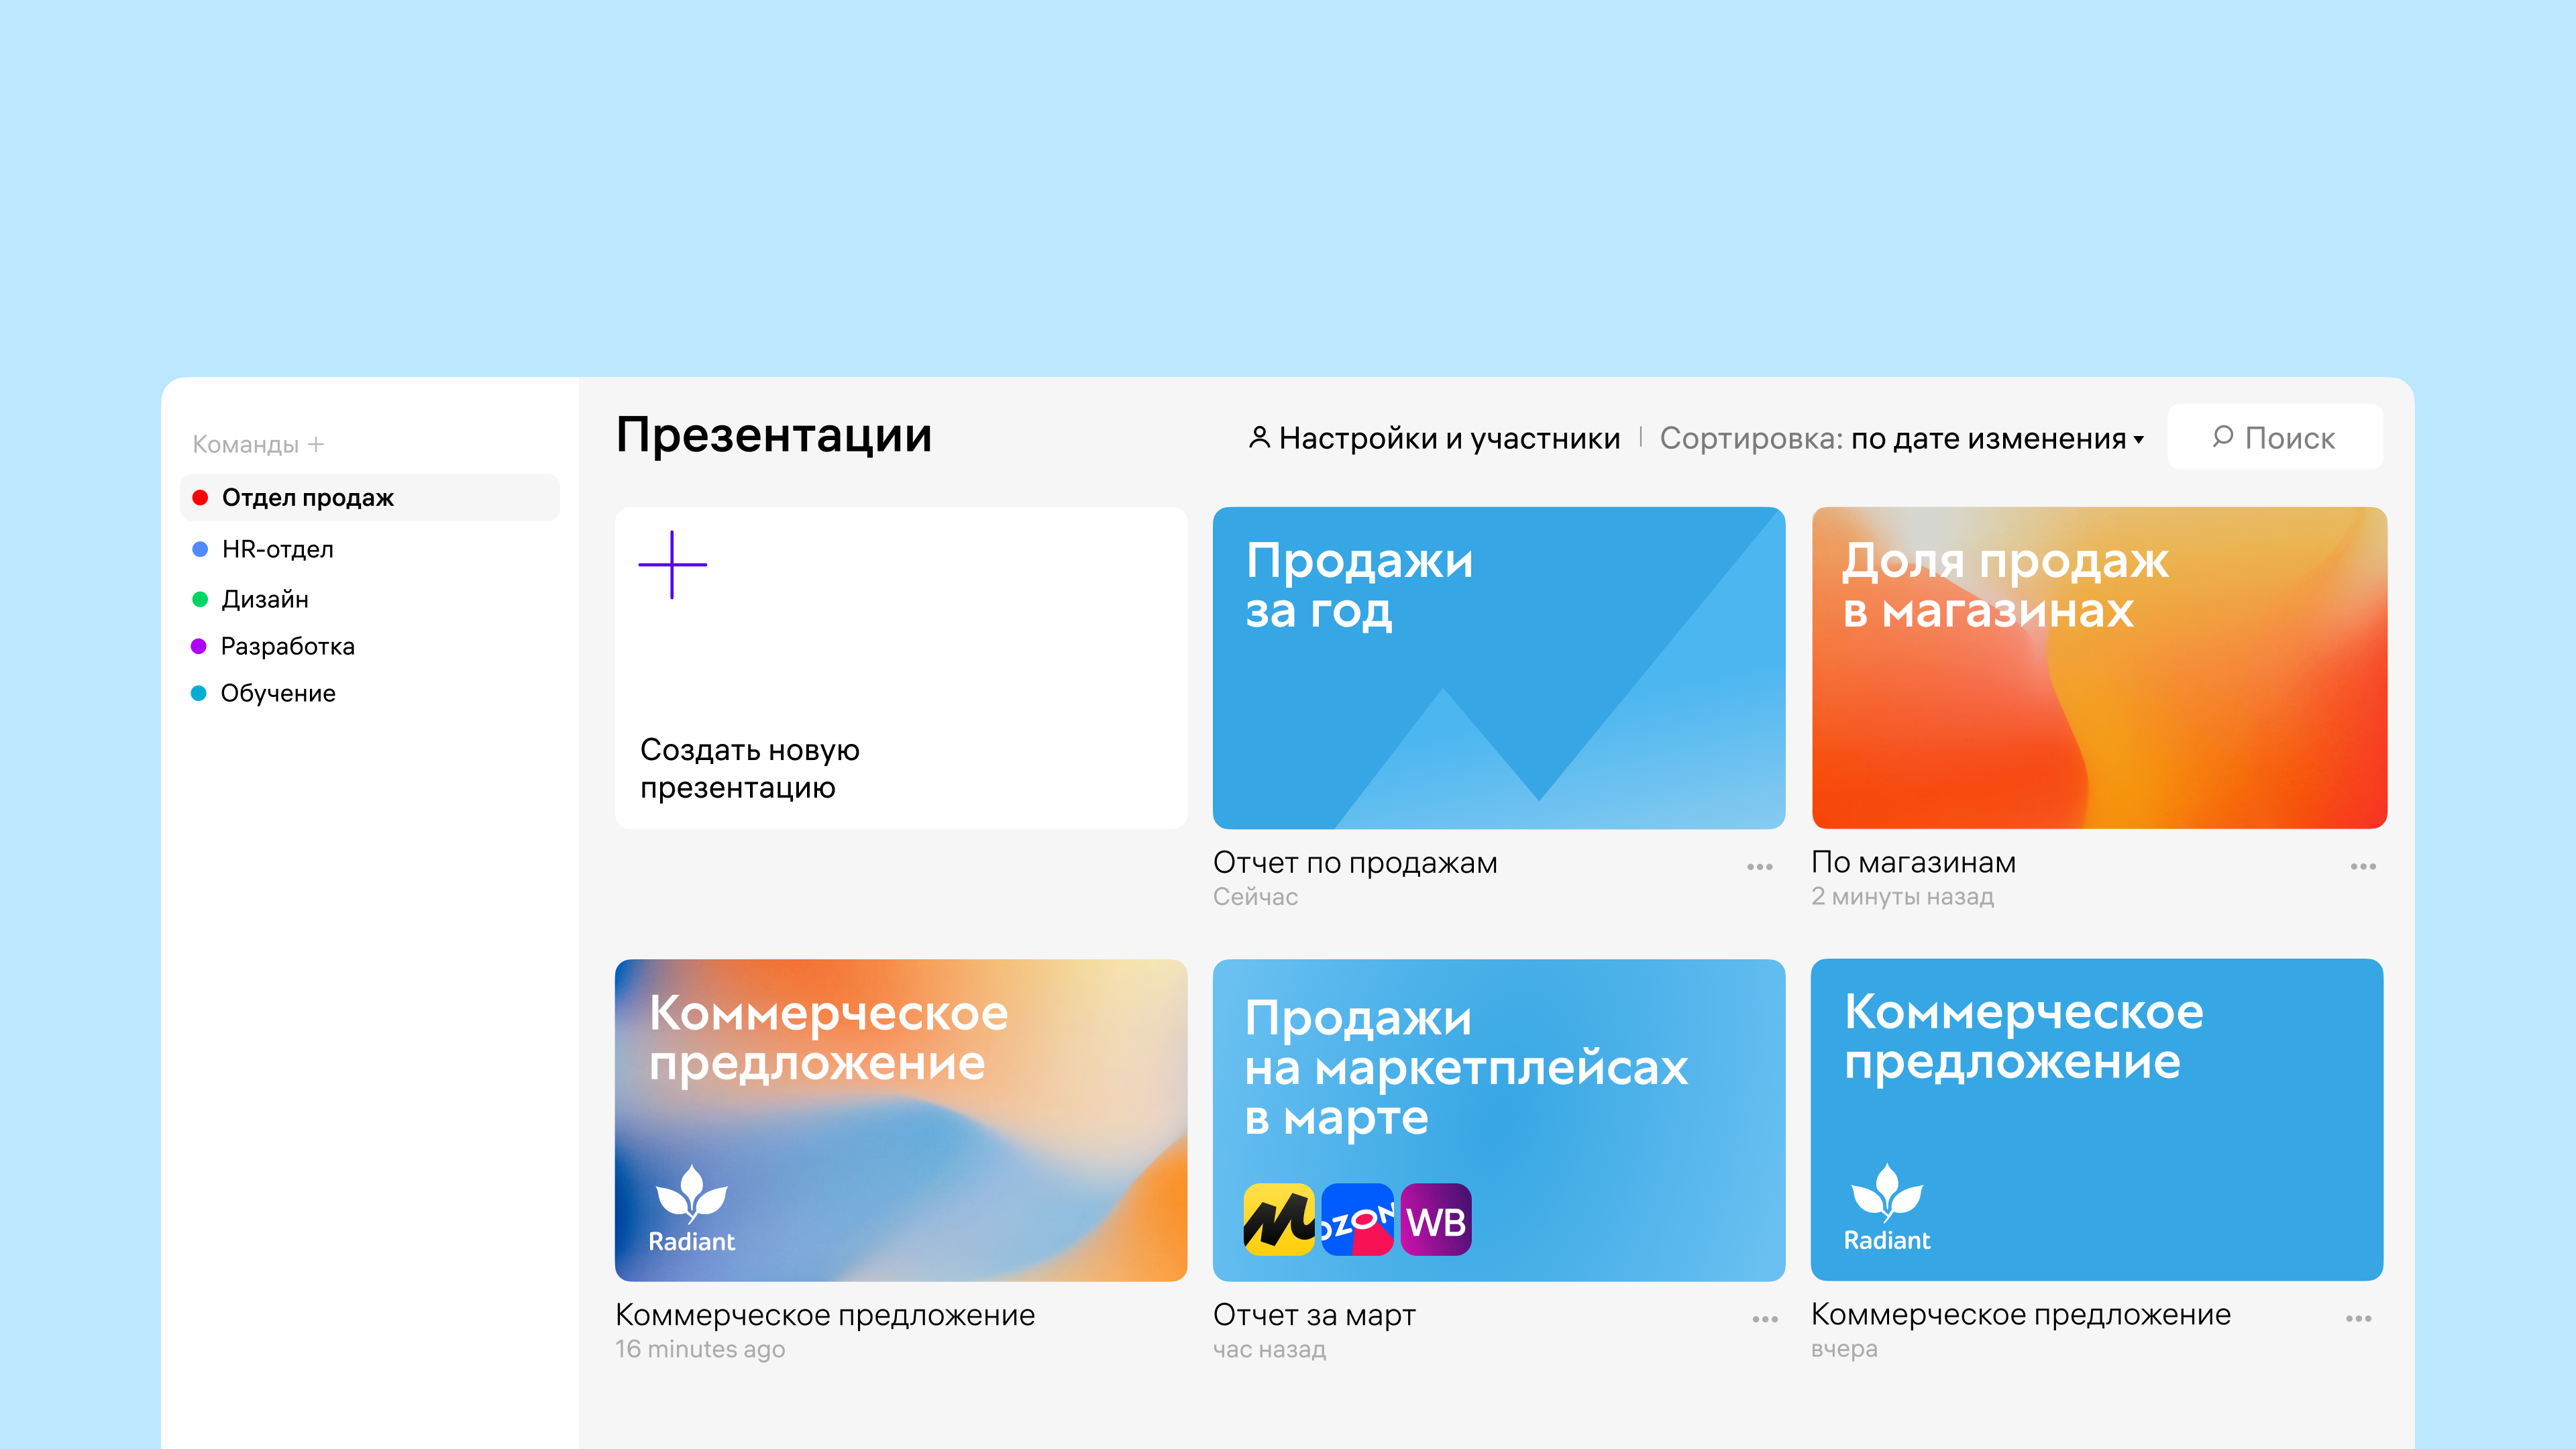Screen dimensions: 2576x1449
Task: Click the magnifier icon in the search box
Action: point(2222,437)
